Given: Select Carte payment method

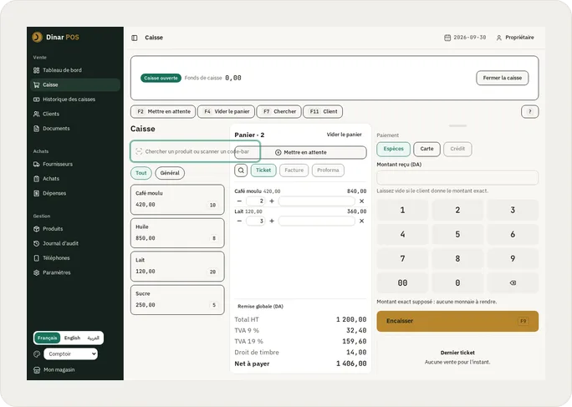Looking at the screenshot, I should pyautogui.click(x=426, y=149).
